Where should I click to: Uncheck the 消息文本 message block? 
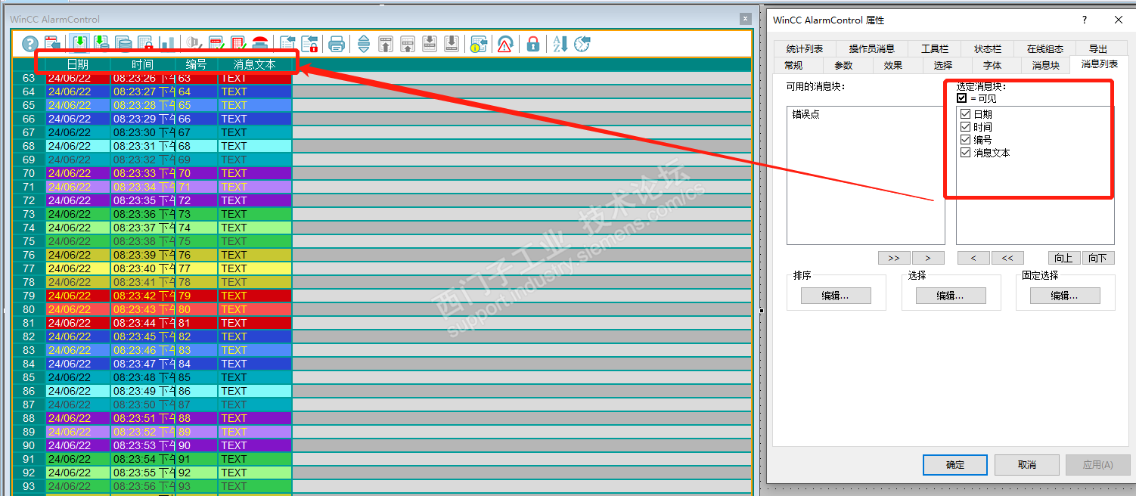point(965,153)
